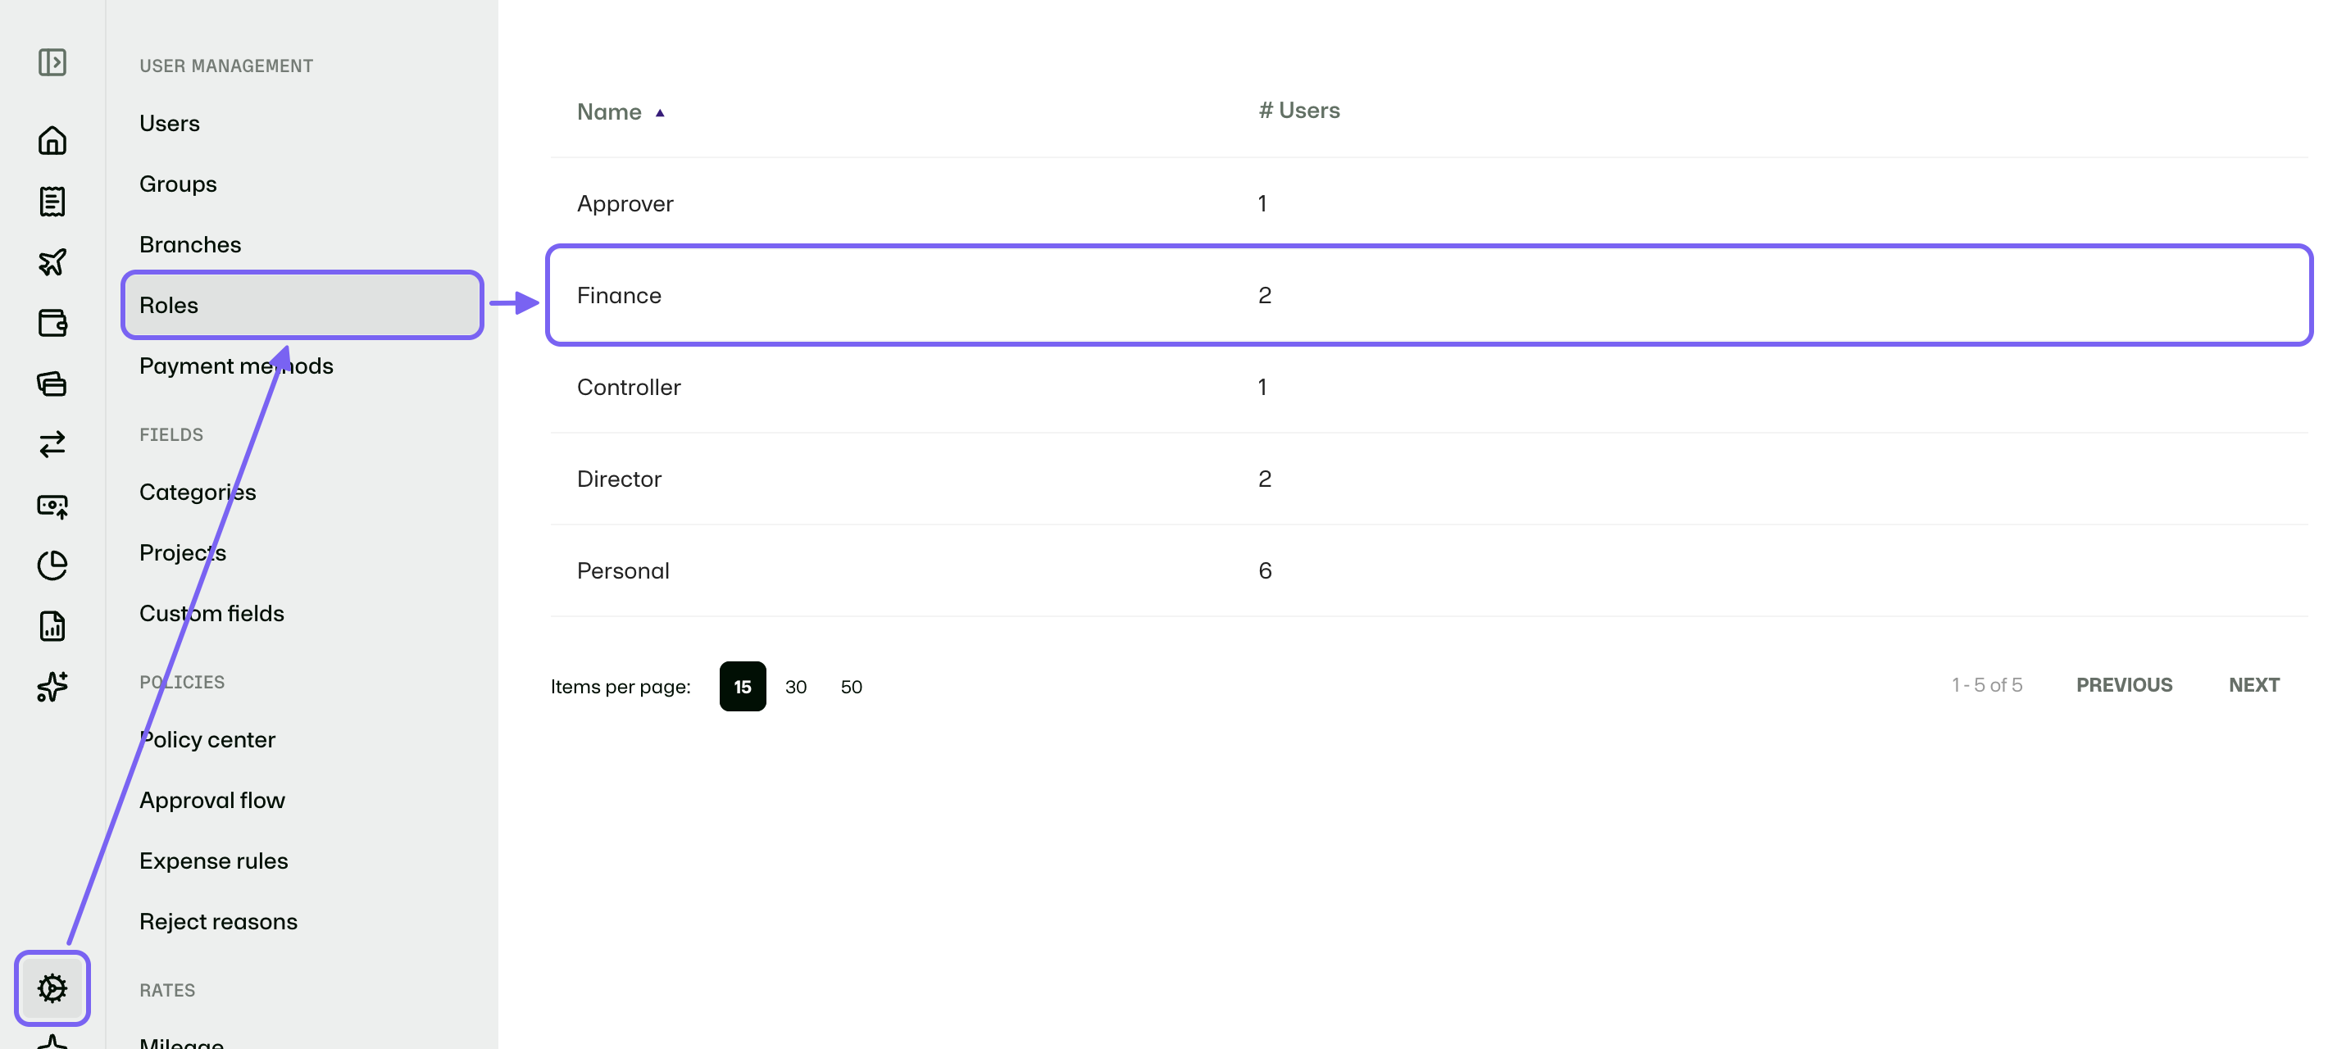Open the wallet icon in the sidebar
The height and width of the screenshot is (1049, 2328).
tap(52, 323)
